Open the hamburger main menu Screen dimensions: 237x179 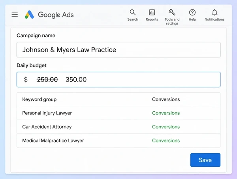[15, 15]
